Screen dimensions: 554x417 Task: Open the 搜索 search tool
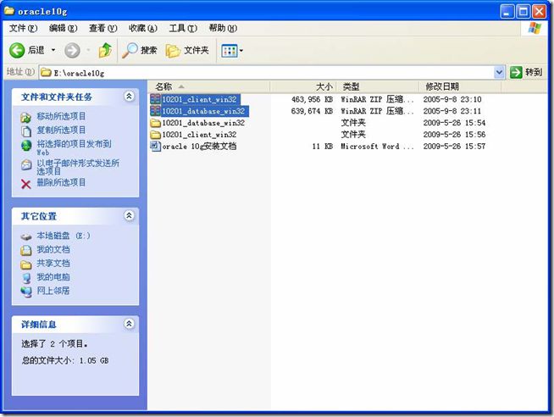click(139, 51)
